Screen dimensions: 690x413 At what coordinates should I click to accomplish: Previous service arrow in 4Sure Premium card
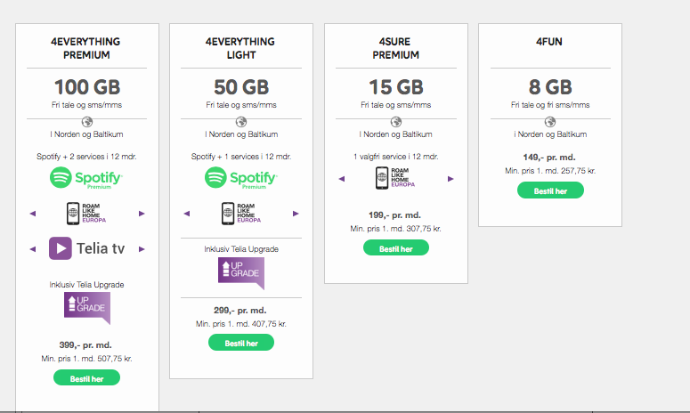point(342,179)
